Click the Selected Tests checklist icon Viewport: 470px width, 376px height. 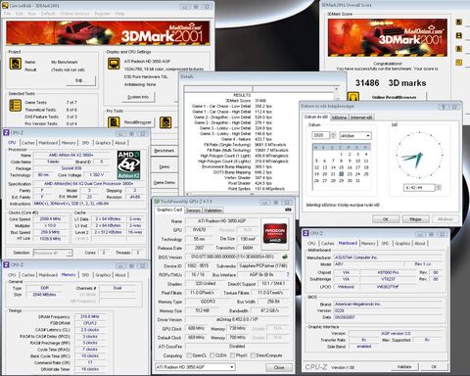(x=15, y=105)
